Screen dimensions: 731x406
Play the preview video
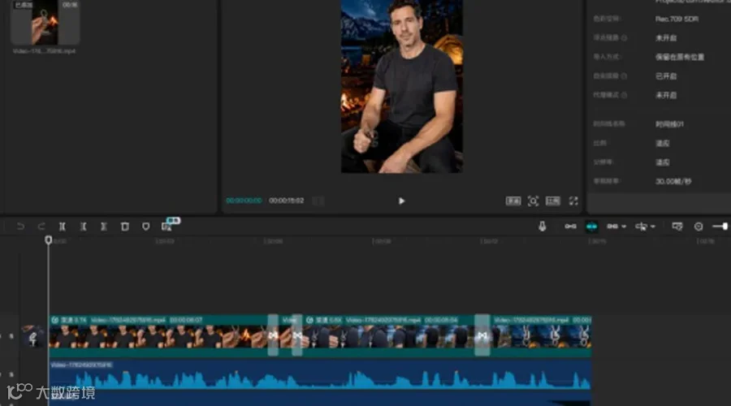(401, 201)
